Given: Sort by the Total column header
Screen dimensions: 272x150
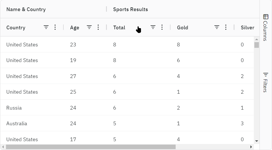Looking at the screenshot, I should (119, 28).
